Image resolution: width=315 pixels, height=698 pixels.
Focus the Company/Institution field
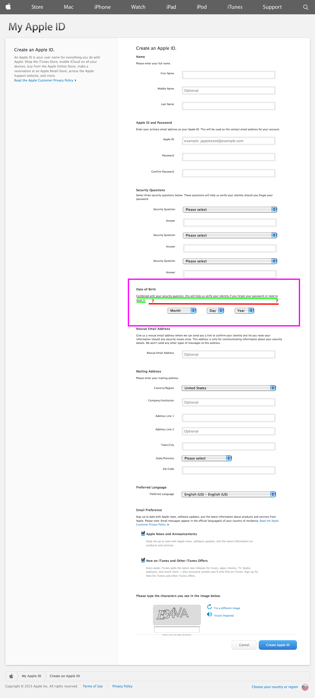(229, 402)
